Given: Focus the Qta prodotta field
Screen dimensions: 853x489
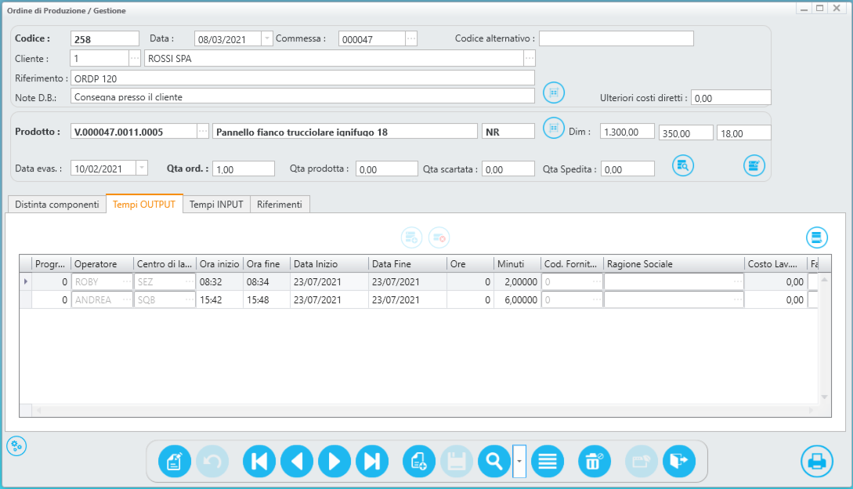Looking at the screenshot, I should [x=387, y=168].
